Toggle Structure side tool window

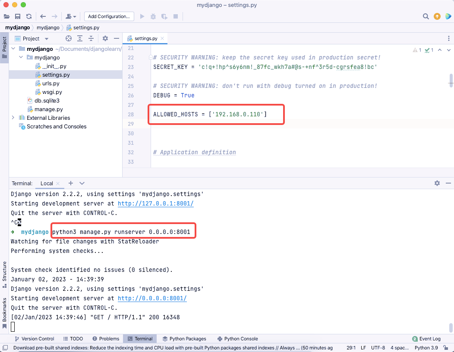point(4,274)
